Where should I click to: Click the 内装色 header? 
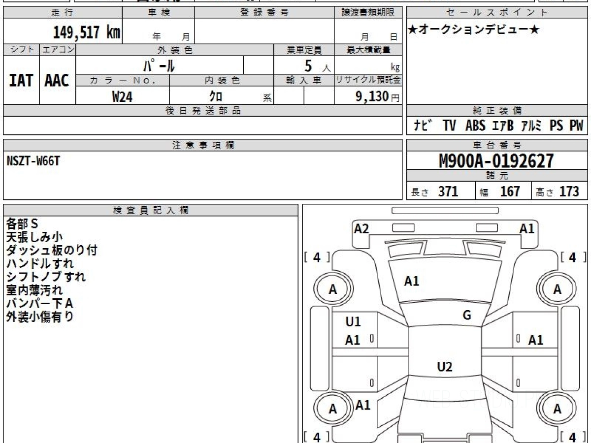click(x=222, y=80)
